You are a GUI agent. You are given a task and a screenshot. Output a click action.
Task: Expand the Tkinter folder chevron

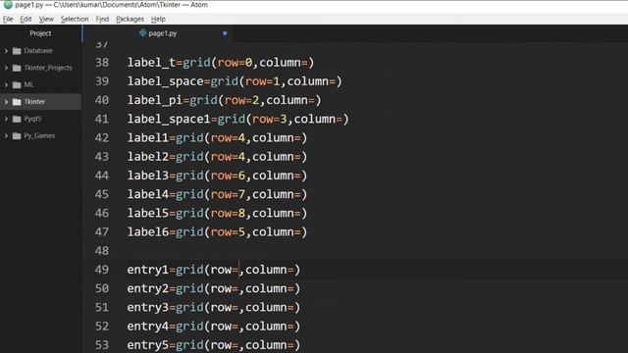(6, 102)
